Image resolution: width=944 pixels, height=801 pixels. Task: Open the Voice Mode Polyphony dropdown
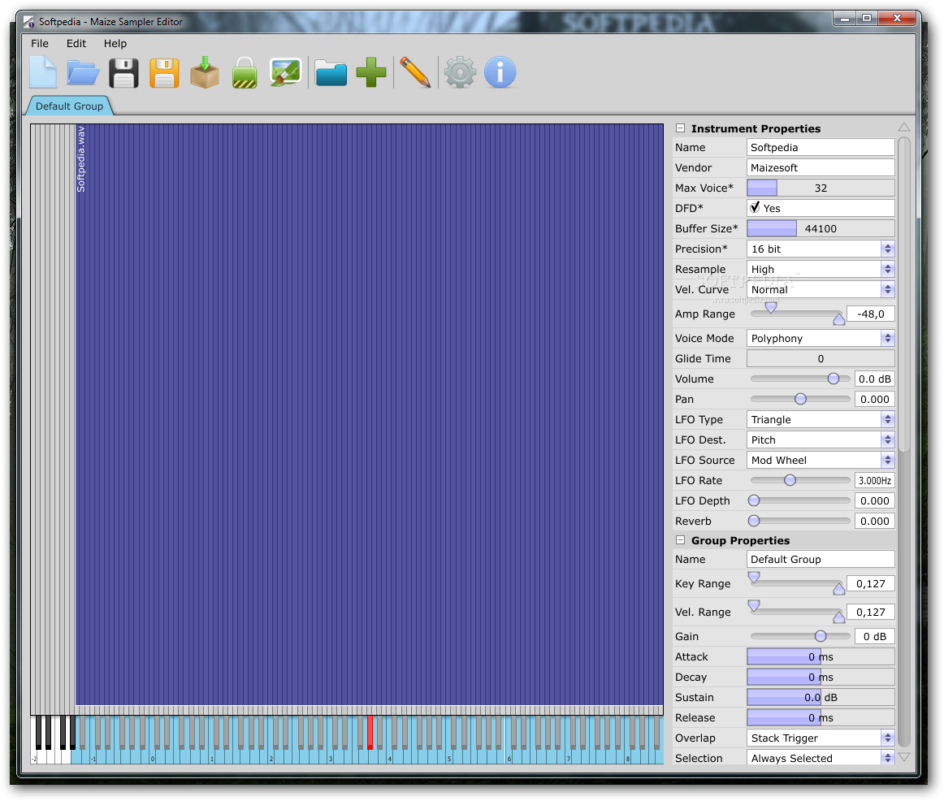[x=821, y=338]
